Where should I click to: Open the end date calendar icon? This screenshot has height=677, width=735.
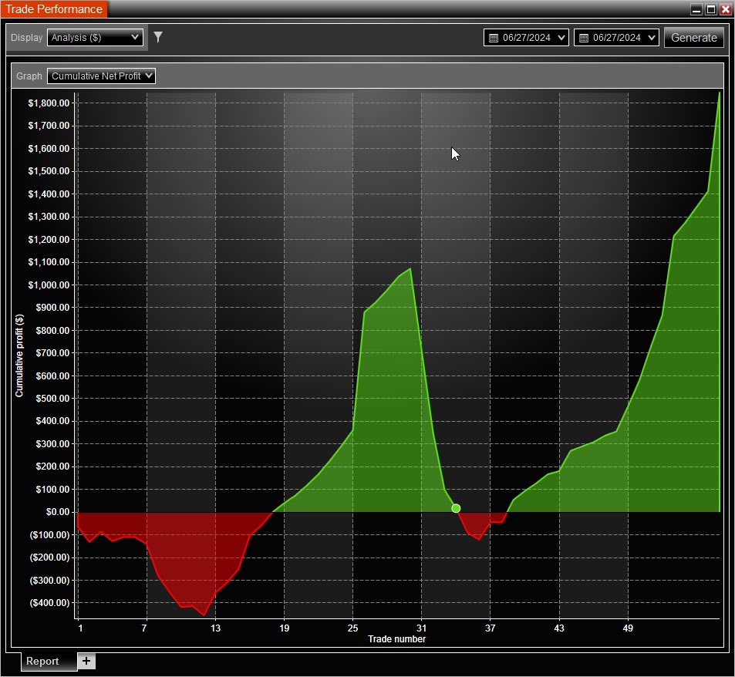click(582, 36)
